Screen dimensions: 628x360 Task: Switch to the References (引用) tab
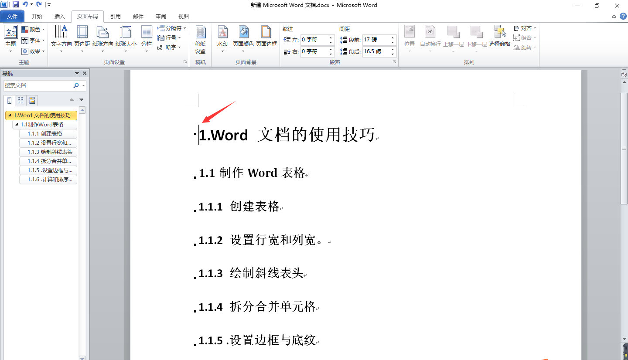tap(116, 16)
